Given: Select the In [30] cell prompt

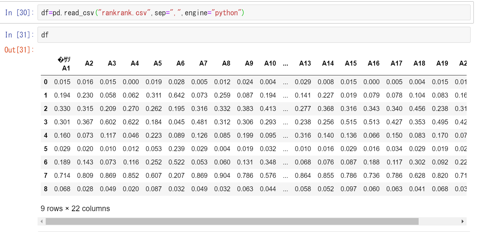Looking at the screenshot, I should tap(19, 13).
